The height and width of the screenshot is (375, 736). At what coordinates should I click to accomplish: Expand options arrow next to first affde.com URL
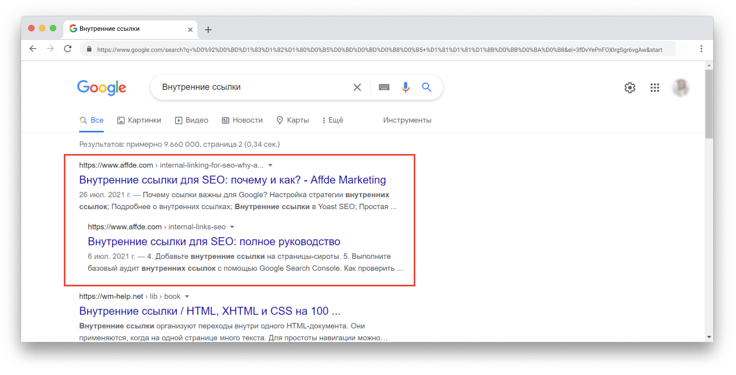pos(270,165)
